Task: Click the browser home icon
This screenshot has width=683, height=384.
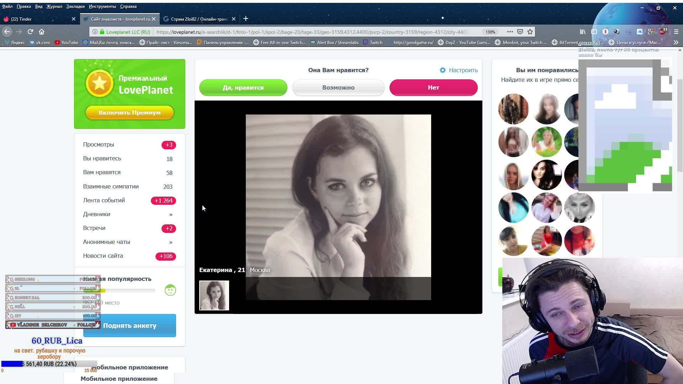Action: [42, 32]
